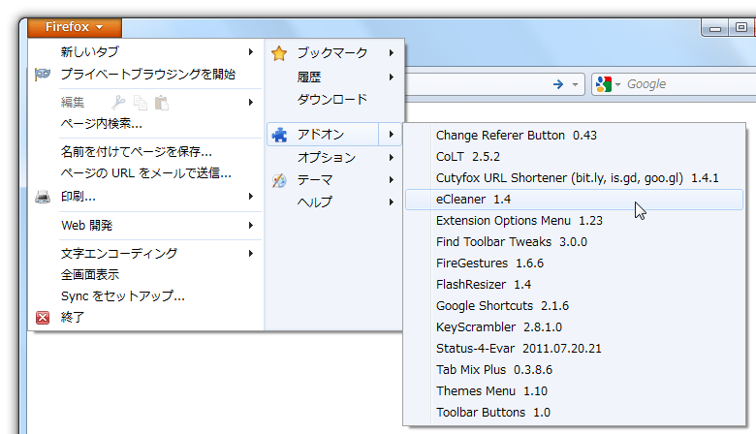
Task: Click the paste clipboard icon in edit row
Action: (x=162, y=103)
